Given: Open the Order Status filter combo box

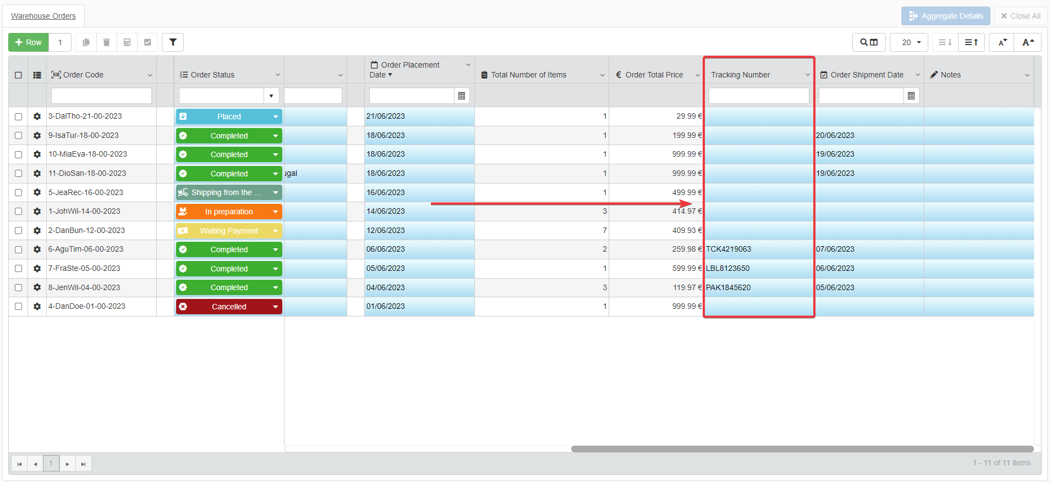Looking at the screenshot, I should (271, 96).
